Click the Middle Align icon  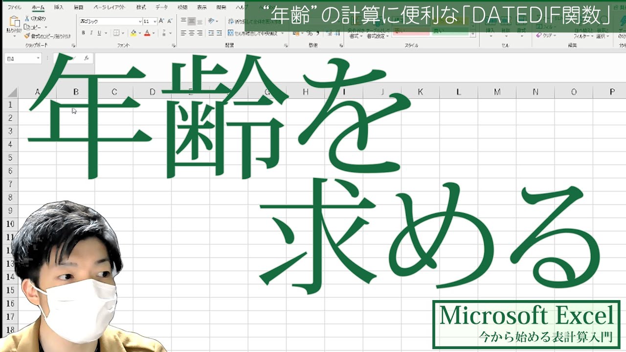click(x=192, y=21)
